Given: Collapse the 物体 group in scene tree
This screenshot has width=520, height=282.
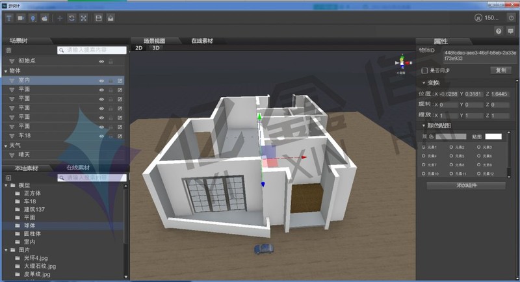Looking at the screenshot, I should click(6, 71).
